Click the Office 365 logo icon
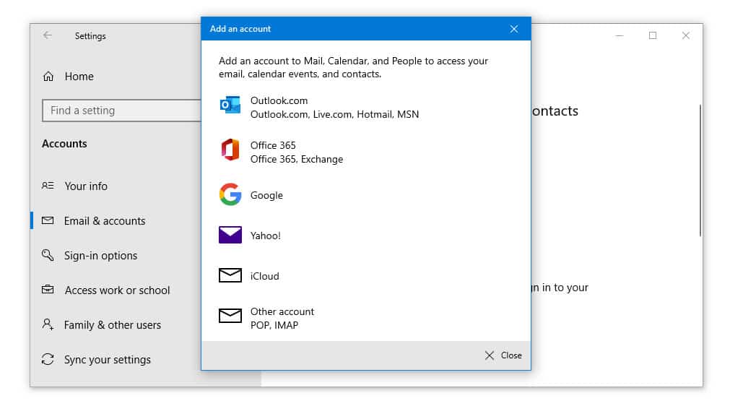This screenshot has width=730, height=414. tap(230, 150)
